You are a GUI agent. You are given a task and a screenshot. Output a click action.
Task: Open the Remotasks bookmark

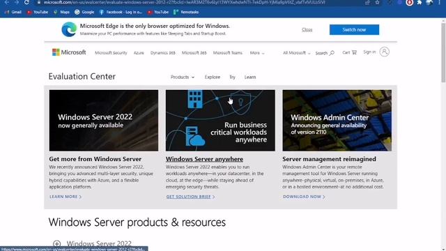186,13
